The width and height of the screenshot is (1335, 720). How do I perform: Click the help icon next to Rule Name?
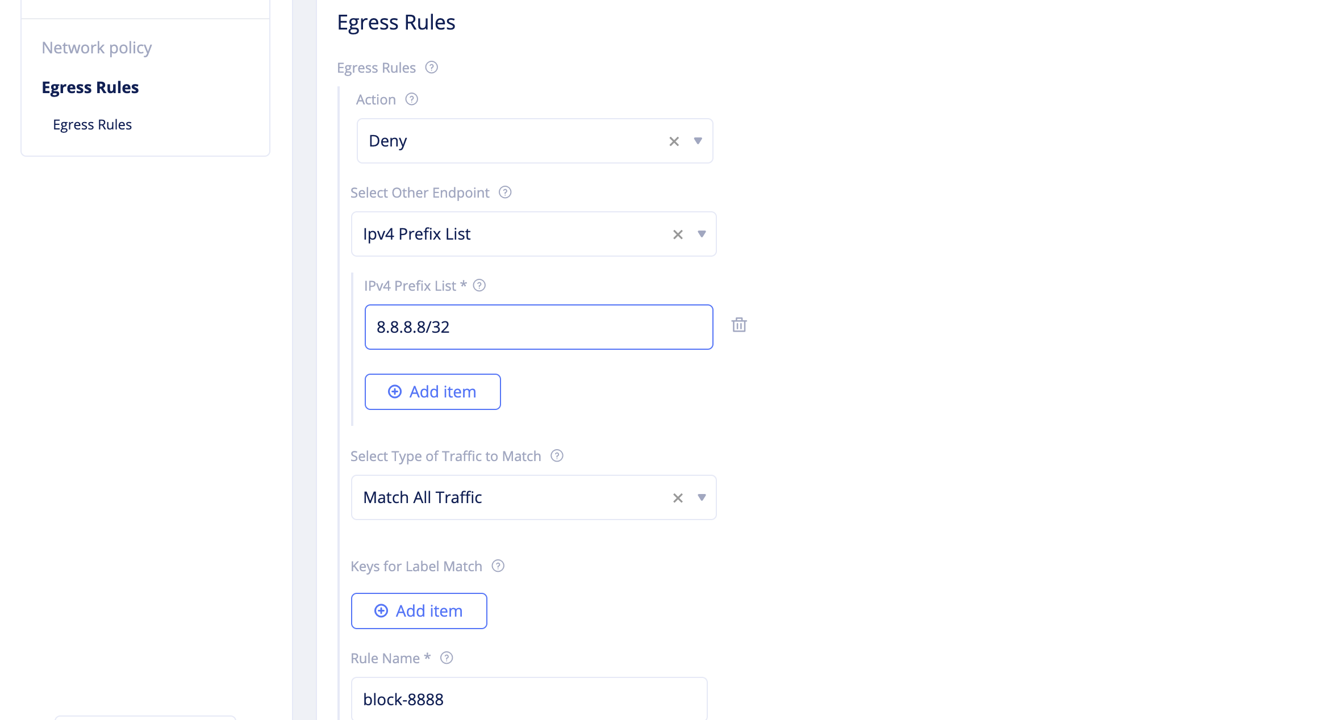click(x=447, y=658)
